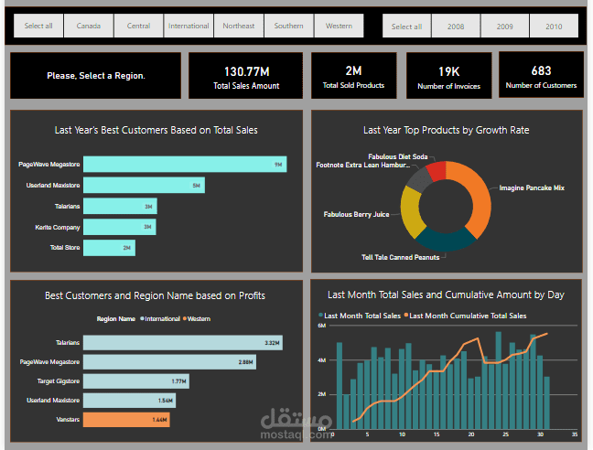
Task: Click gray Footnote Extra Lean Hamburger segment
Action: point(420,180)
